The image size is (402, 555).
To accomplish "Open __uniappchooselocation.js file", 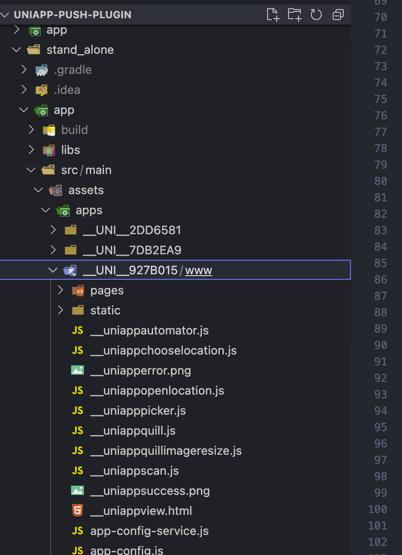I will coord(164,350).
